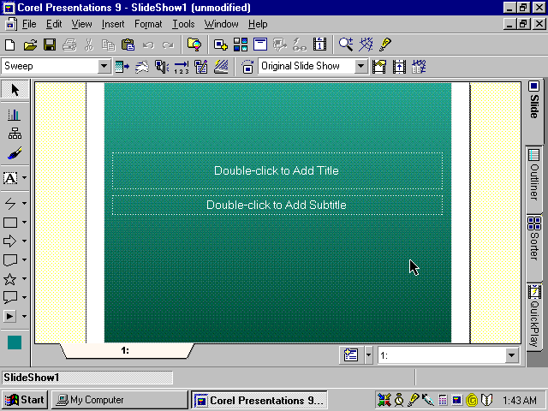
Task: Open the Window menu
Action: (221, 24)
